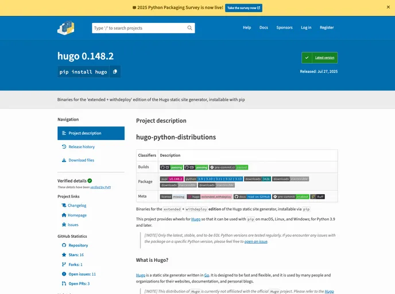Click the python versions badge
The image size is (395, 294).
(x=214, y=179)
